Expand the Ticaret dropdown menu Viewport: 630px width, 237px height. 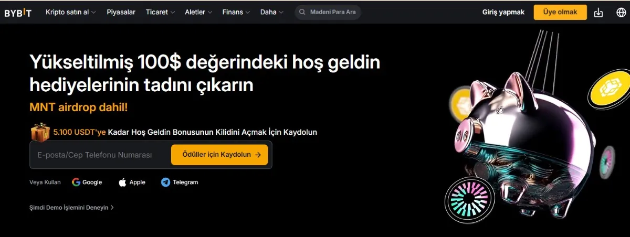pyautogui.click(x=160, y=12)
